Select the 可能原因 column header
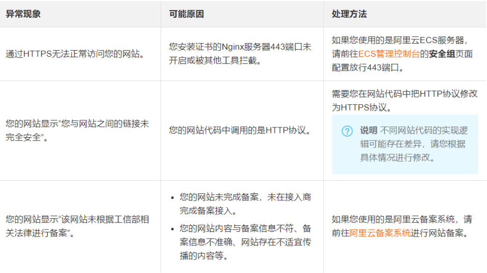This screenshot has height=273, width=487. click(x=186, y=14)
